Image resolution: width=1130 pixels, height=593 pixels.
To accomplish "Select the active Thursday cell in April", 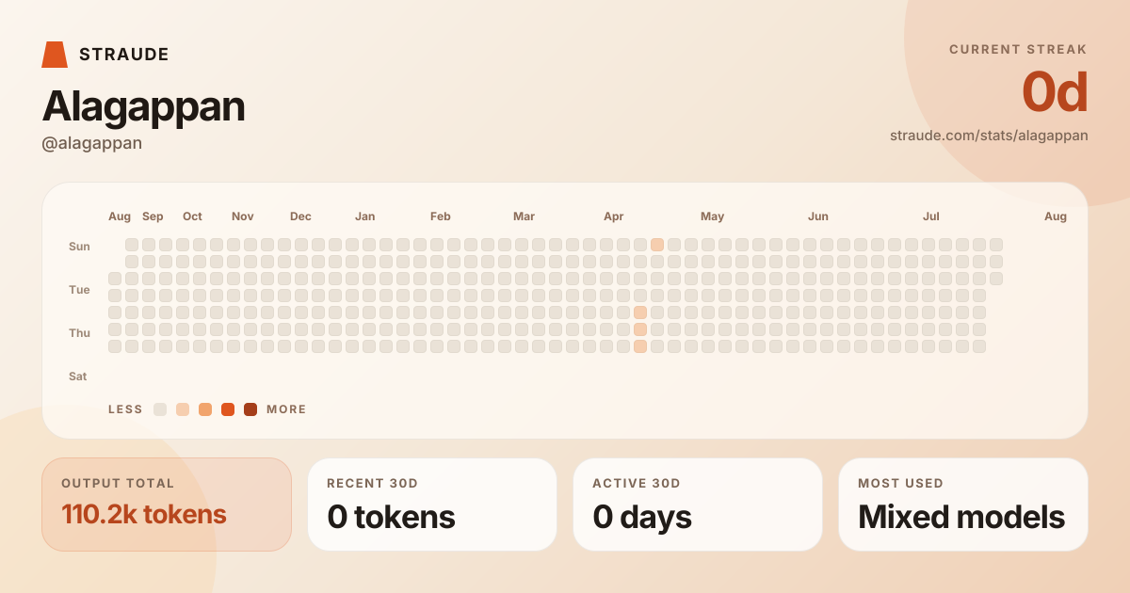I will click(x=640, y=329).
